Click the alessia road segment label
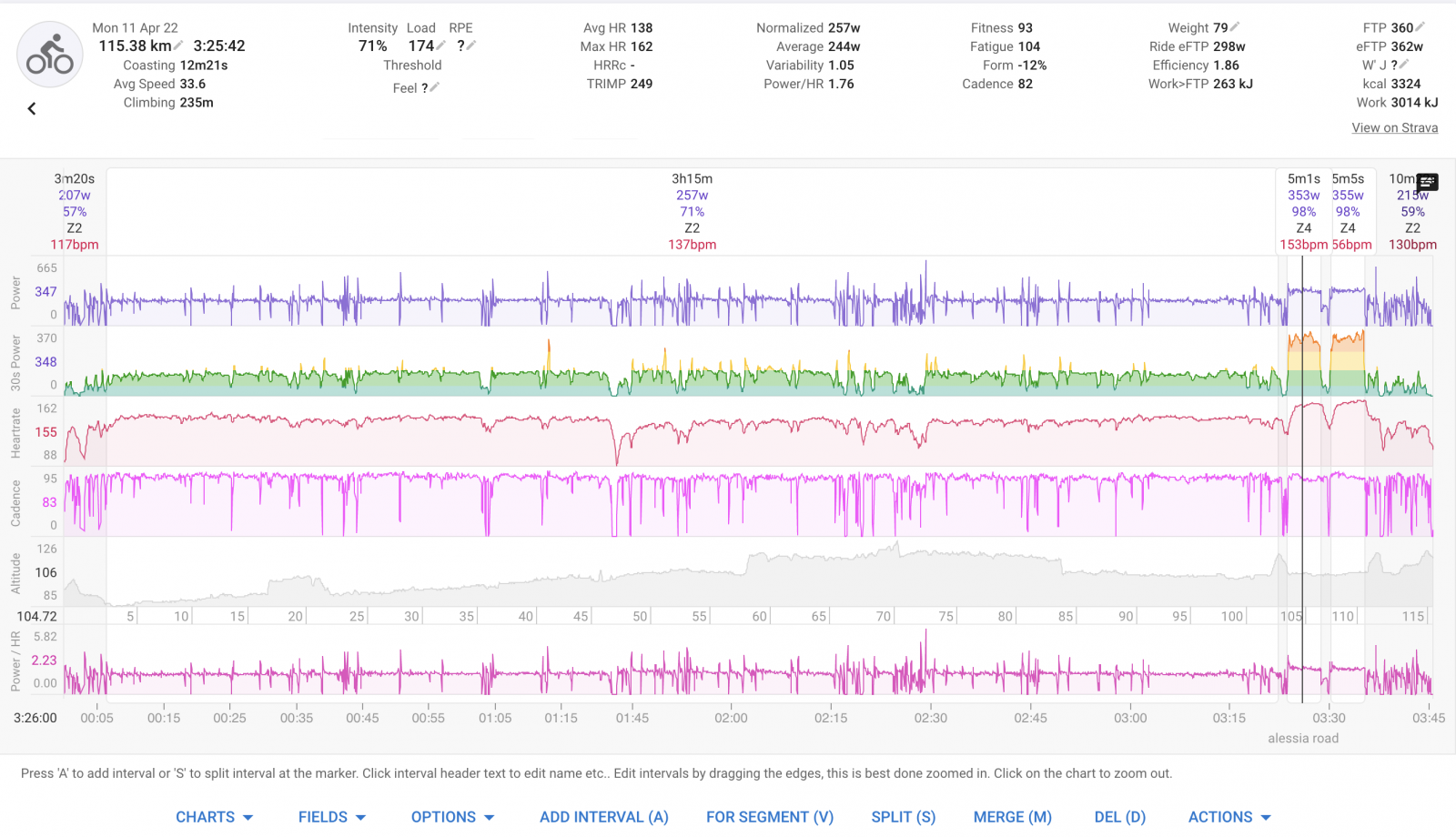The image size is (1456, 837). pyautogui.click(x=1302, y=738)
